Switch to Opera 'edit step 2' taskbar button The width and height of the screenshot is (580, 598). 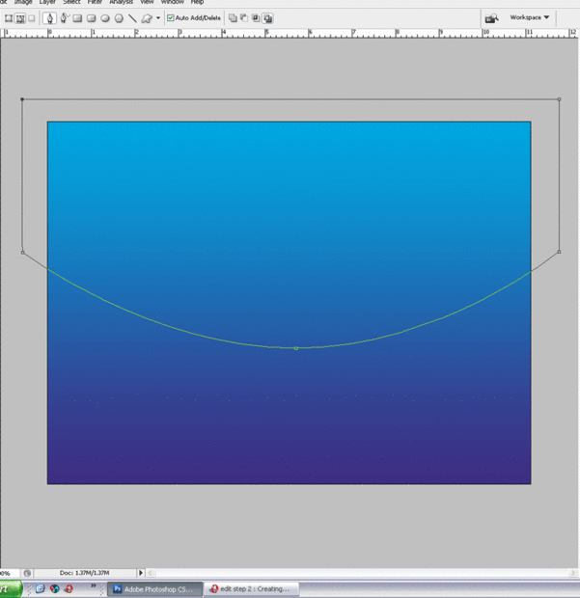[252, 589]
